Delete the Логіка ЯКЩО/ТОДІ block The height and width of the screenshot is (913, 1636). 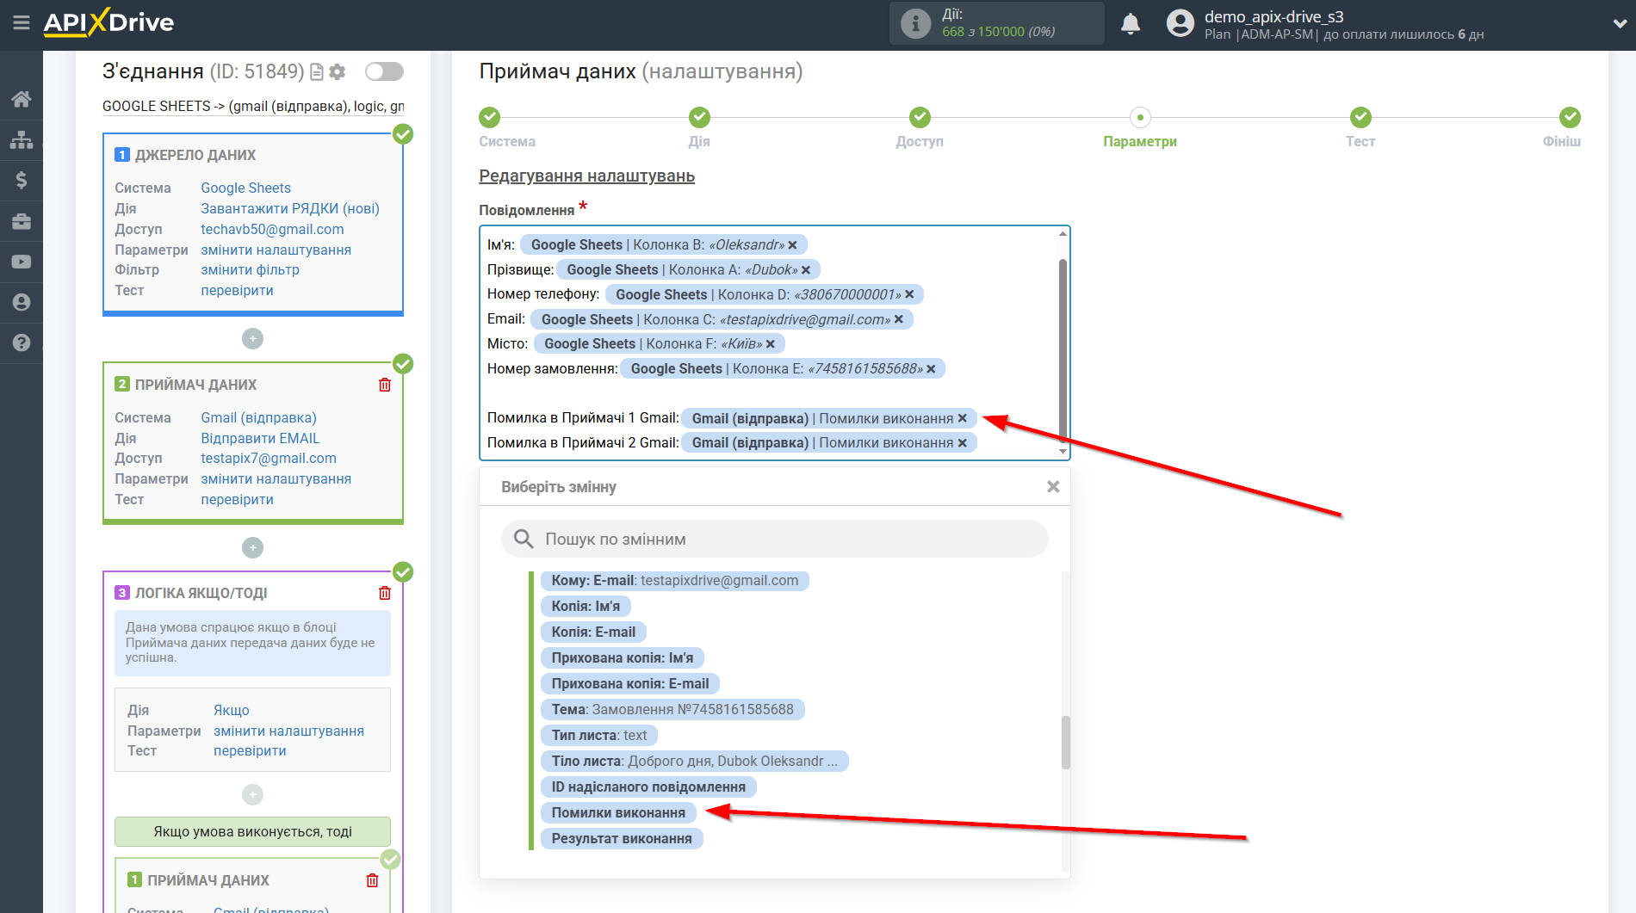(385, 593)
